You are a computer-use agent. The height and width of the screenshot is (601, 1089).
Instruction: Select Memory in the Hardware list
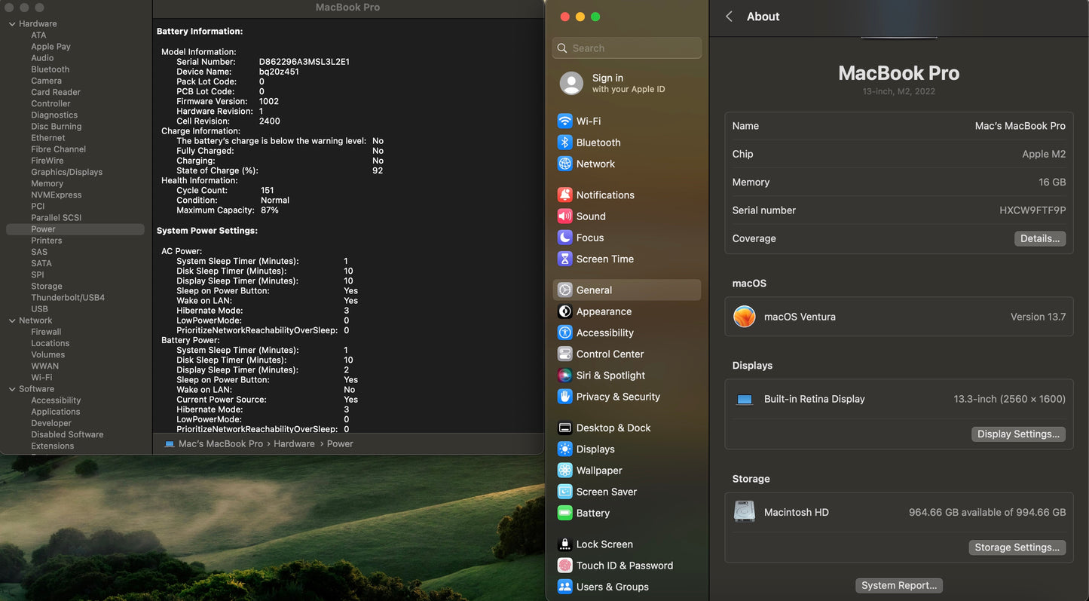[x=47, y=183]
